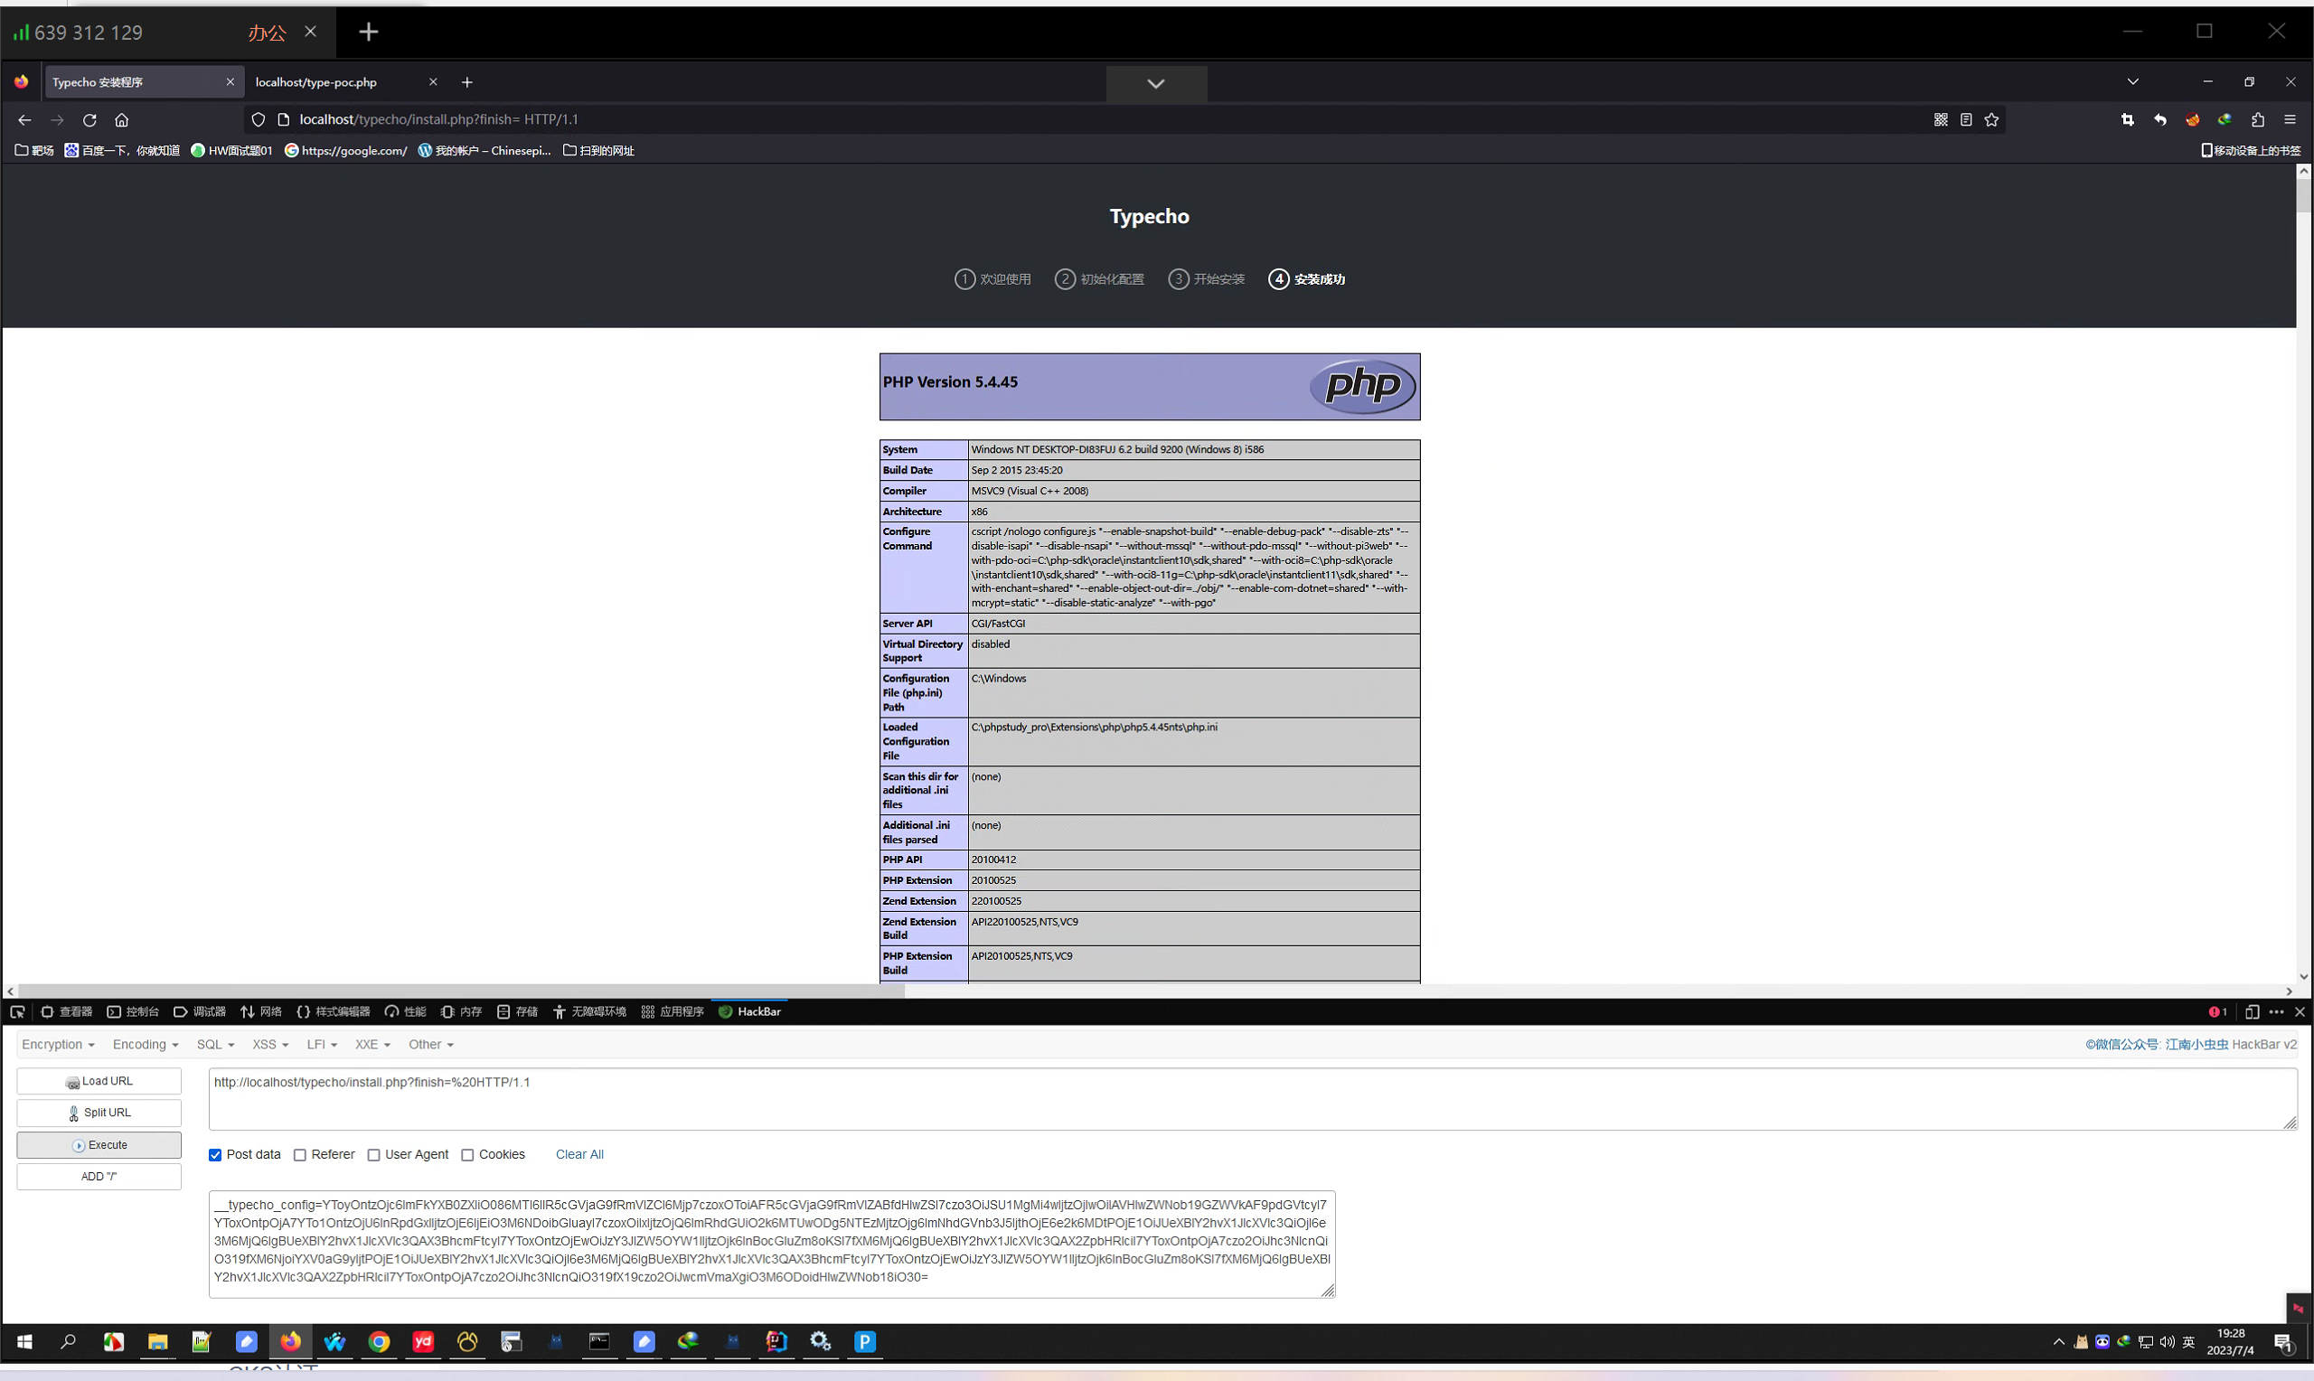Close the Typecho 安装程序 tab

coord(230,82)
